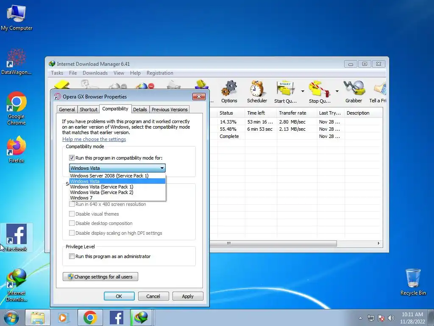
Task: Click the network status tray icon
Action: point(370,318)
